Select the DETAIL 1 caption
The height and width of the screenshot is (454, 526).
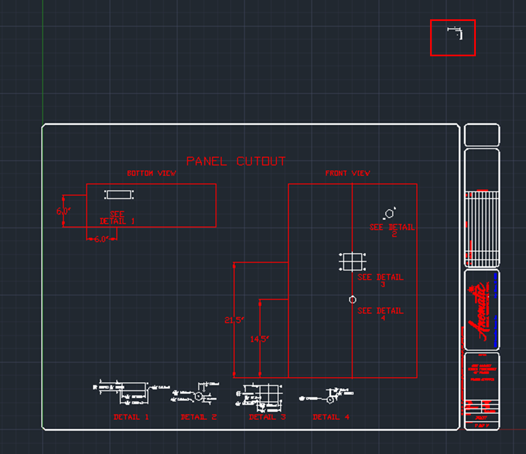(131, 417)
